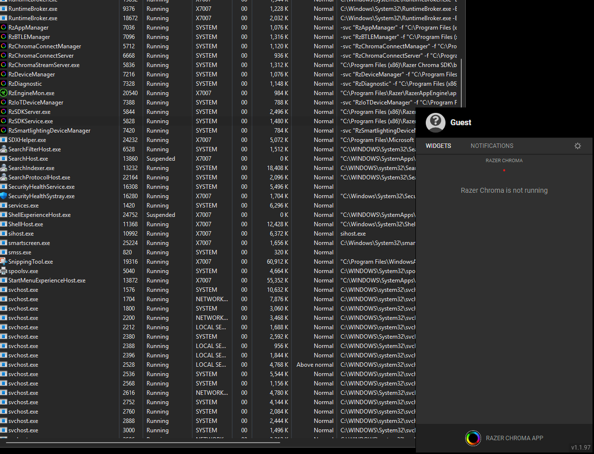The width and height of the screenshot is (594, 454).
Task: Click the Guest user name
Action: tap(461, 123)
